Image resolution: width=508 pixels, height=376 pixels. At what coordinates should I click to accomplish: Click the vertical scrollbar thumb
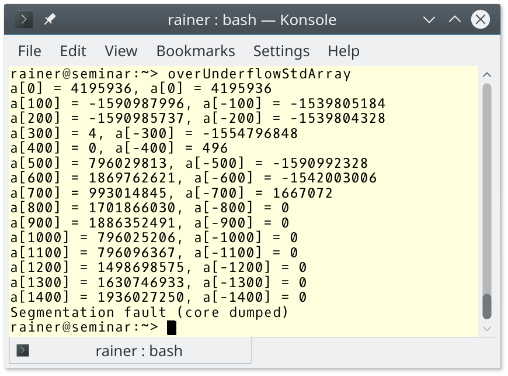486,306
